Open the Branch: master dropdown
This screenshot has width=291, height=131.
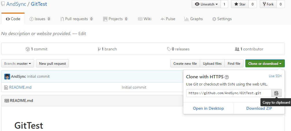(x=18, y=64)
